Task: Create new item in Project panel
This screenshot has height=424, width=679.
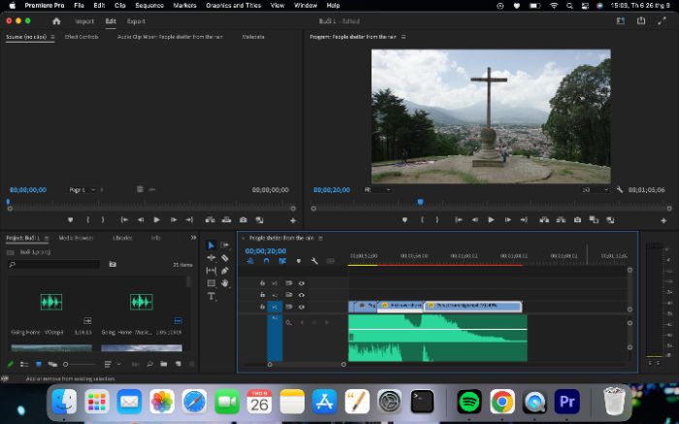Action: coord(178,364)
